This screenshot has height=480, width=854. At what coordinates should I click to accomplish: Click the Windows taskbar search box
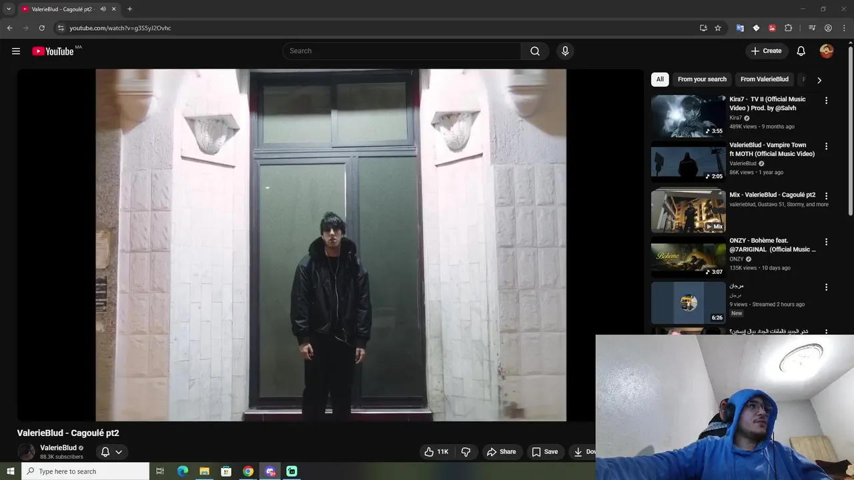pyautogui.click(x=85, y=471)
